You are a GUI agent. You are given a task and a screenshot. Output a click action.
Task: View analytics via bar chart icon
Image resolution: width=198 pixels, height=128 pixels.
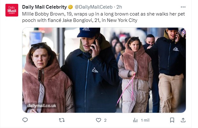click(x=135, y=120)
